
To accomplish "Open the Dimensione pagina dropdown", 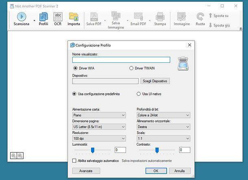I will click(99, 127).
